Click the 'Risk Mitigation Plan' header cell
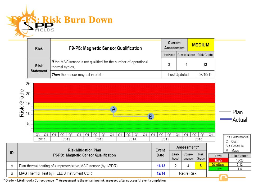Screen dimensions: 254x190 point(85,153)
